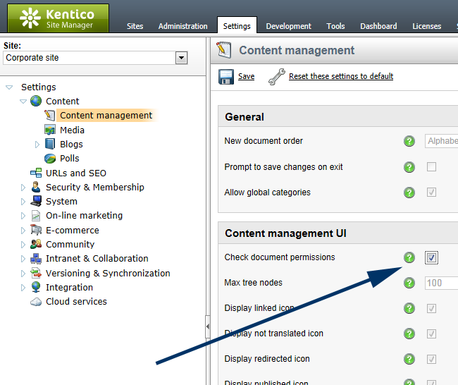The width and height of the screenshot is (458, 385).
Task: Click help icon beside Check document permissions
Action: [409, 258]
